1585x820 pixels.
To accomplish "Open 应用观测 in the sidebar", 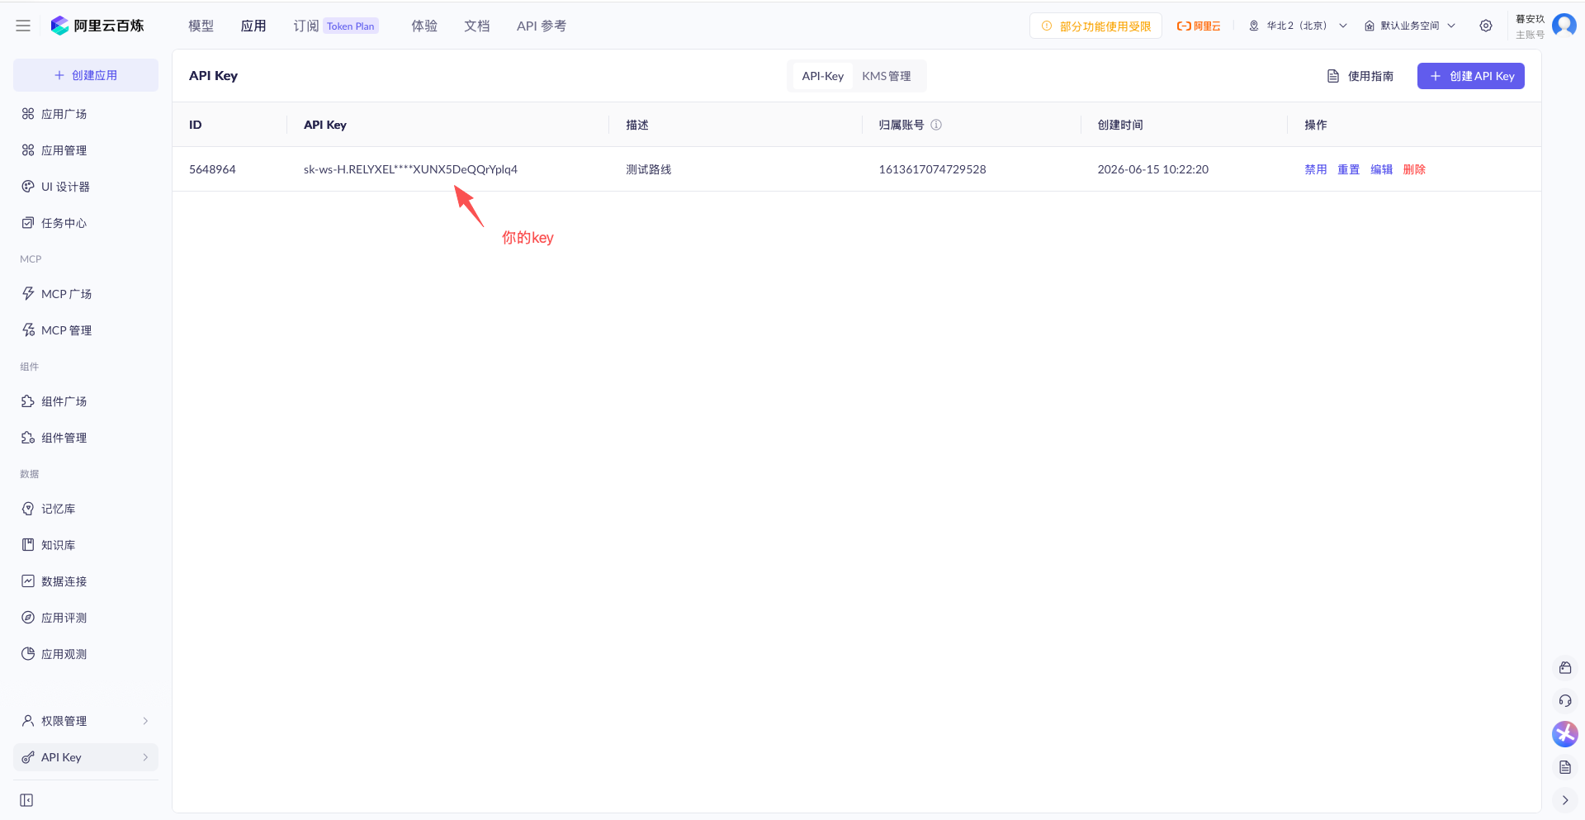I will coord(86,654).
